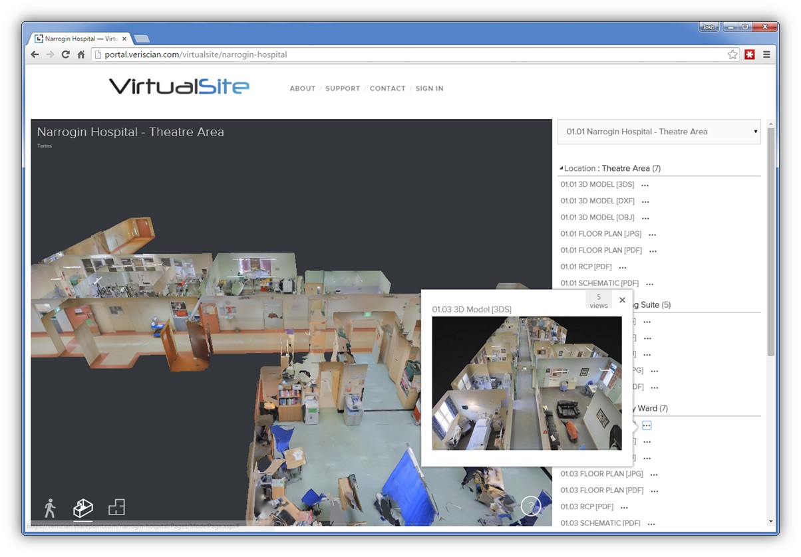Click the Terms link under the model title

[x=45, y=146]
